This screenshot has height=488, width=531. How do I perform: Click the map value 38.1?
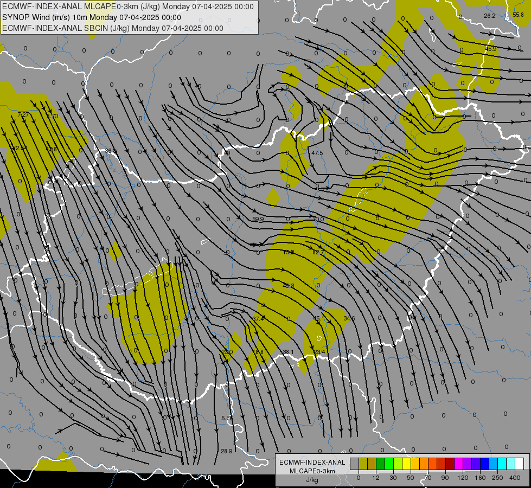point(288,352)
